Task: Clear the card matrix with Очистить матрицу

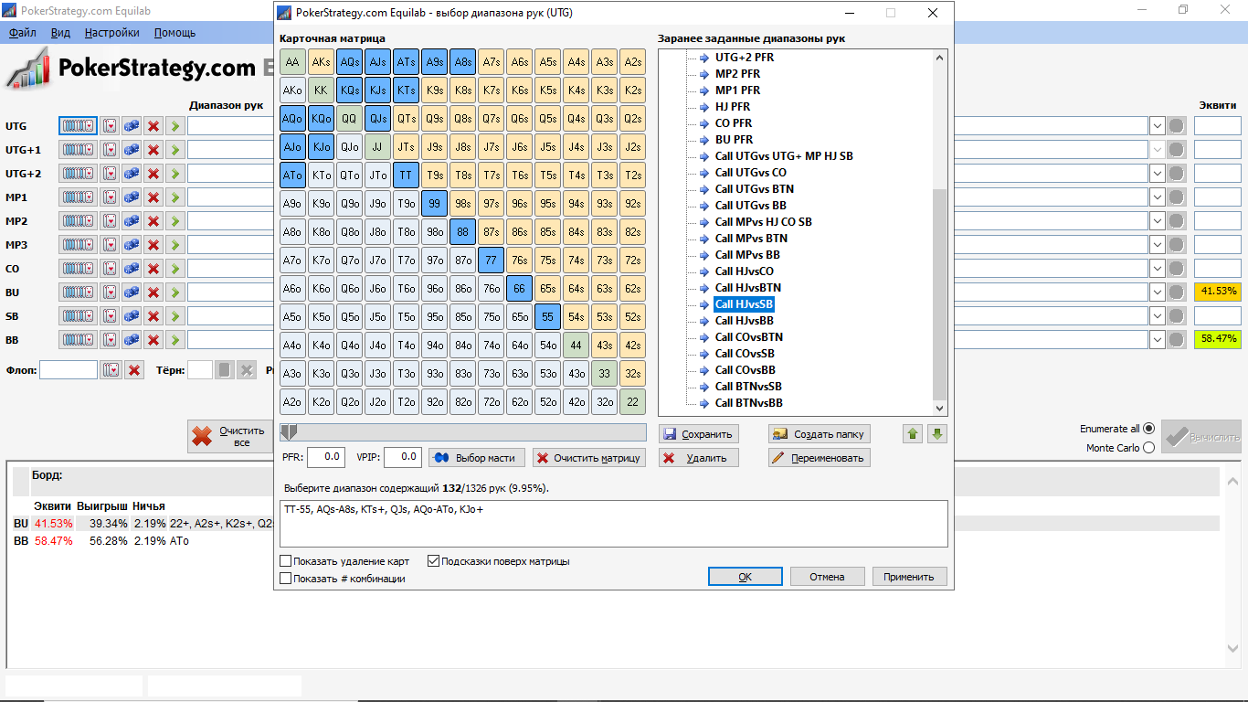Action: click(x=589, y=458)
